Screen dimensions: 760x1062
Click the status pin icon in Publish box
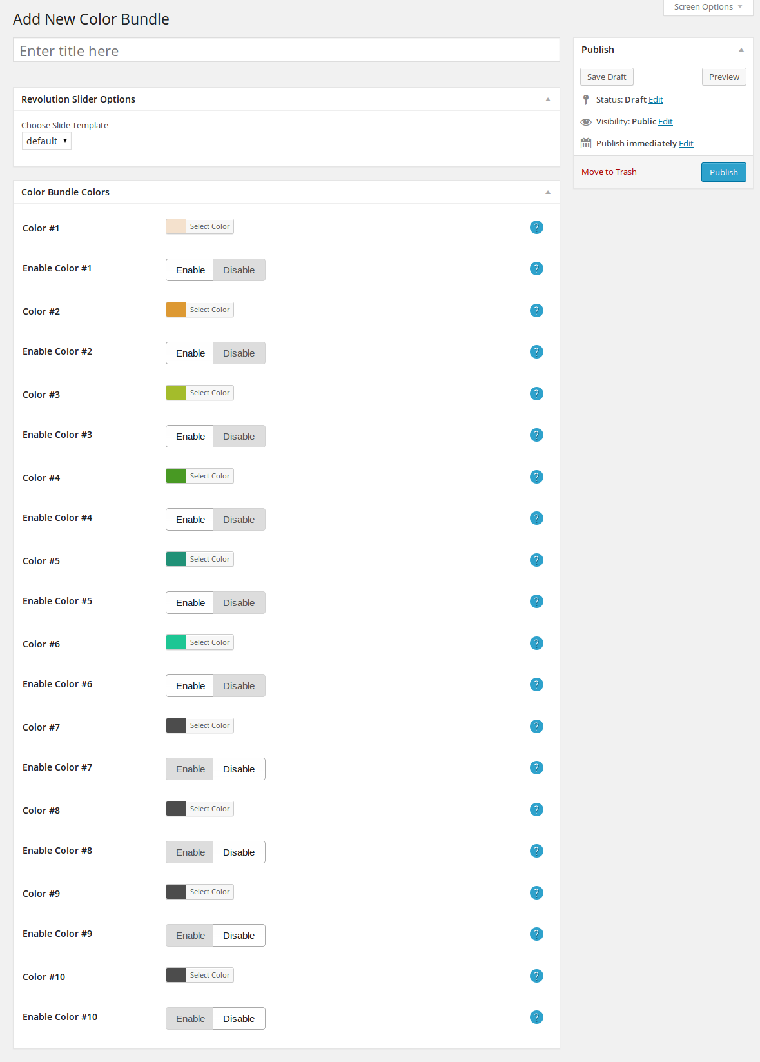(586, 99)
